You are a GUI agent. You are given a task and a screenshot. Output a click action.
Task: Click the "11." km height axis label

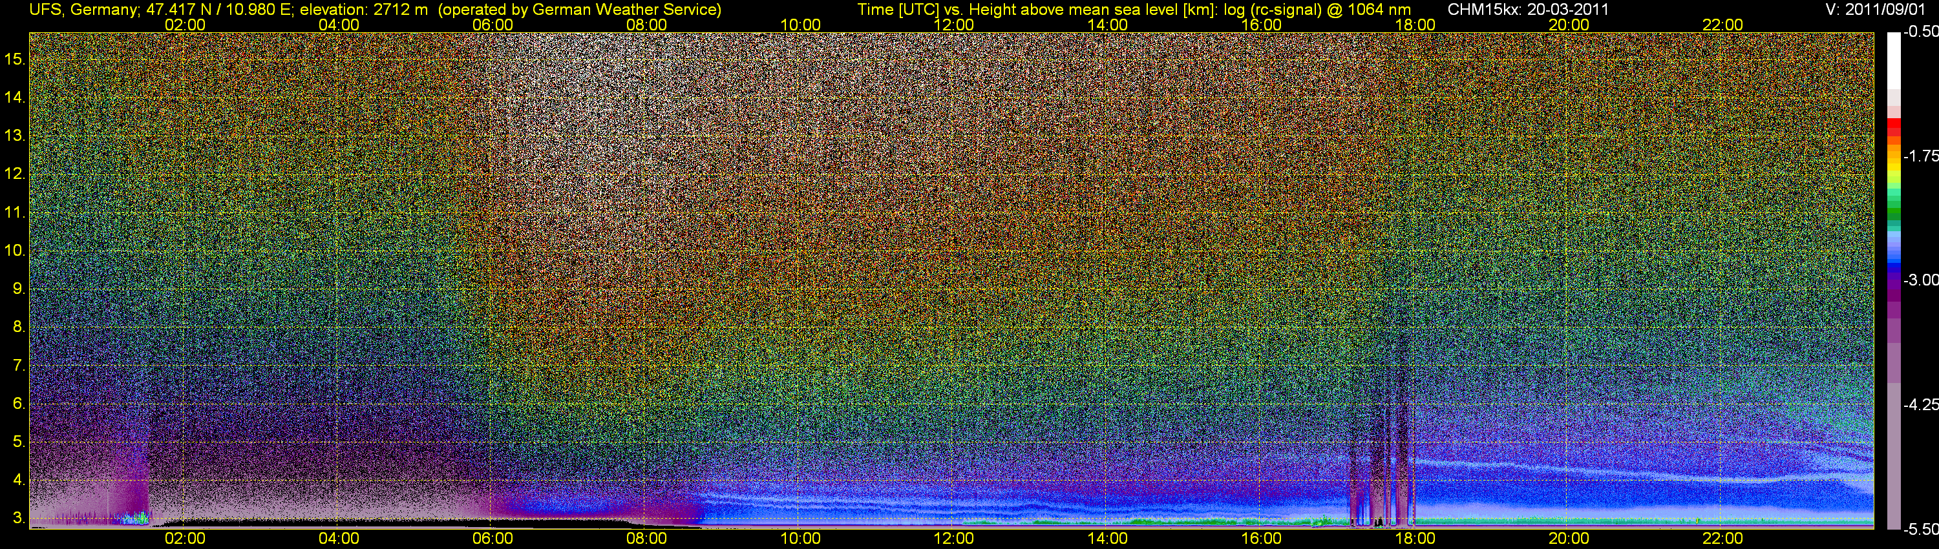point(15,213)
